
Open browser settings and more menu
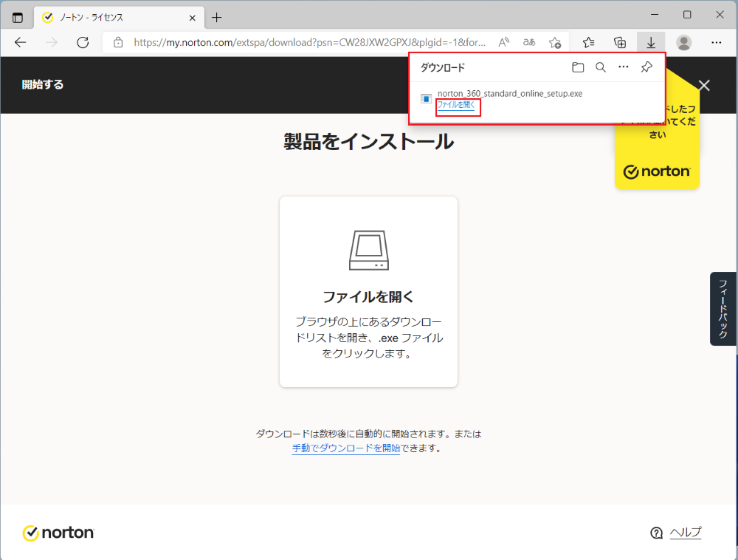click(717, 42)
